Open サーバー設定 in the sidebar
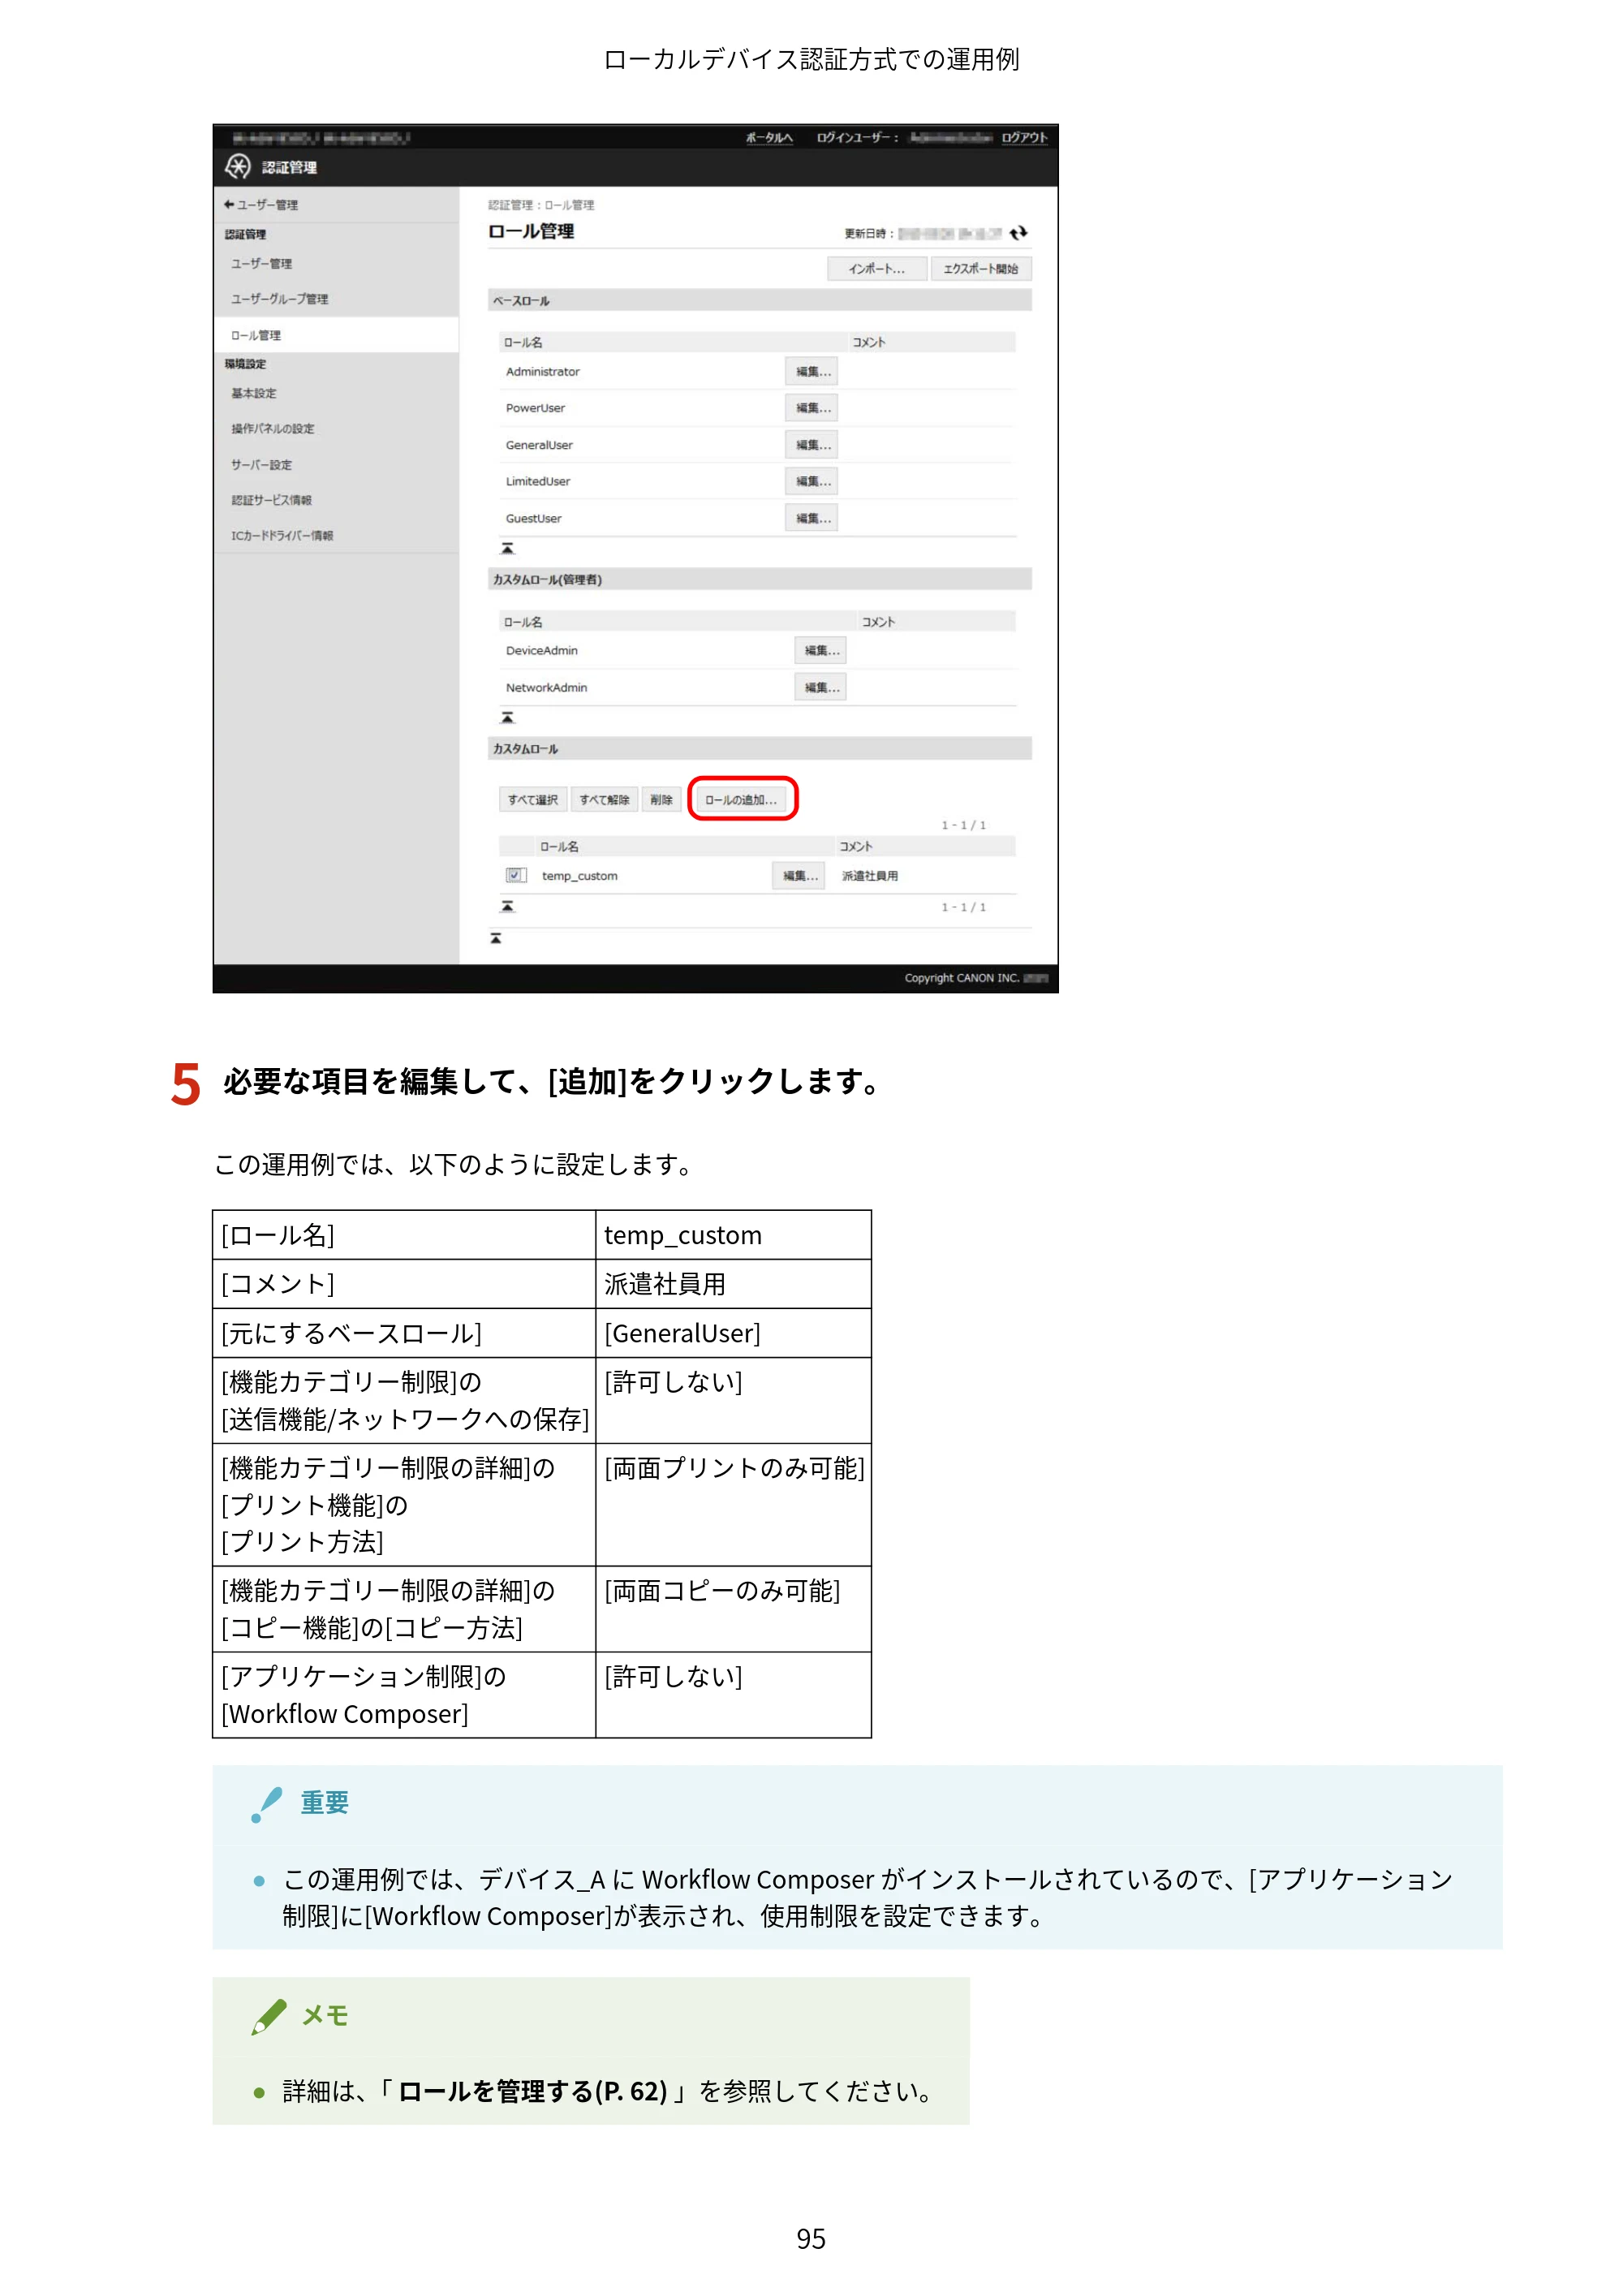Screen dimensions: 1623x2296 point(262,464)
